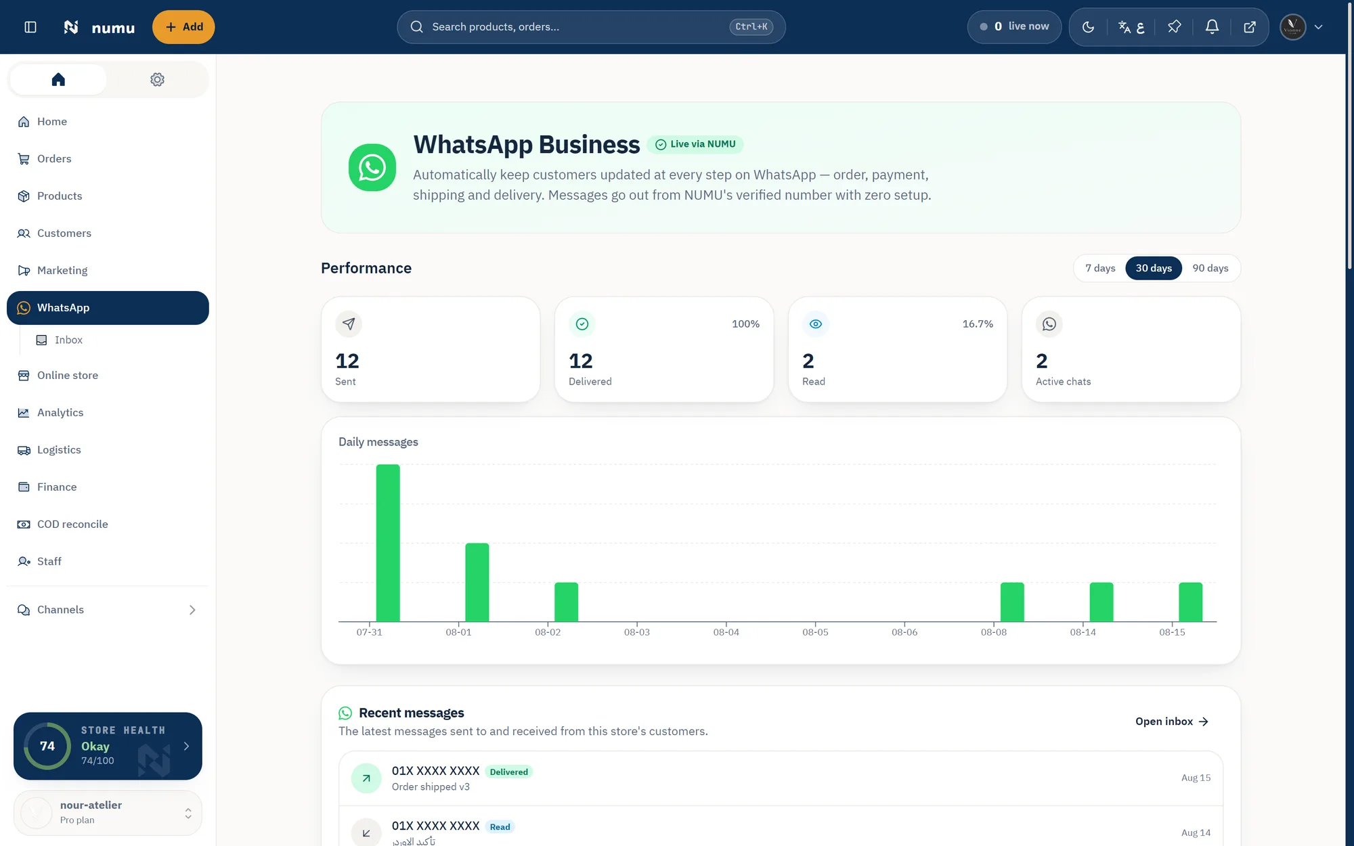The image size is (1354, 846).
Task: Toggle the sidebar collapse icon
Action: 30,27
